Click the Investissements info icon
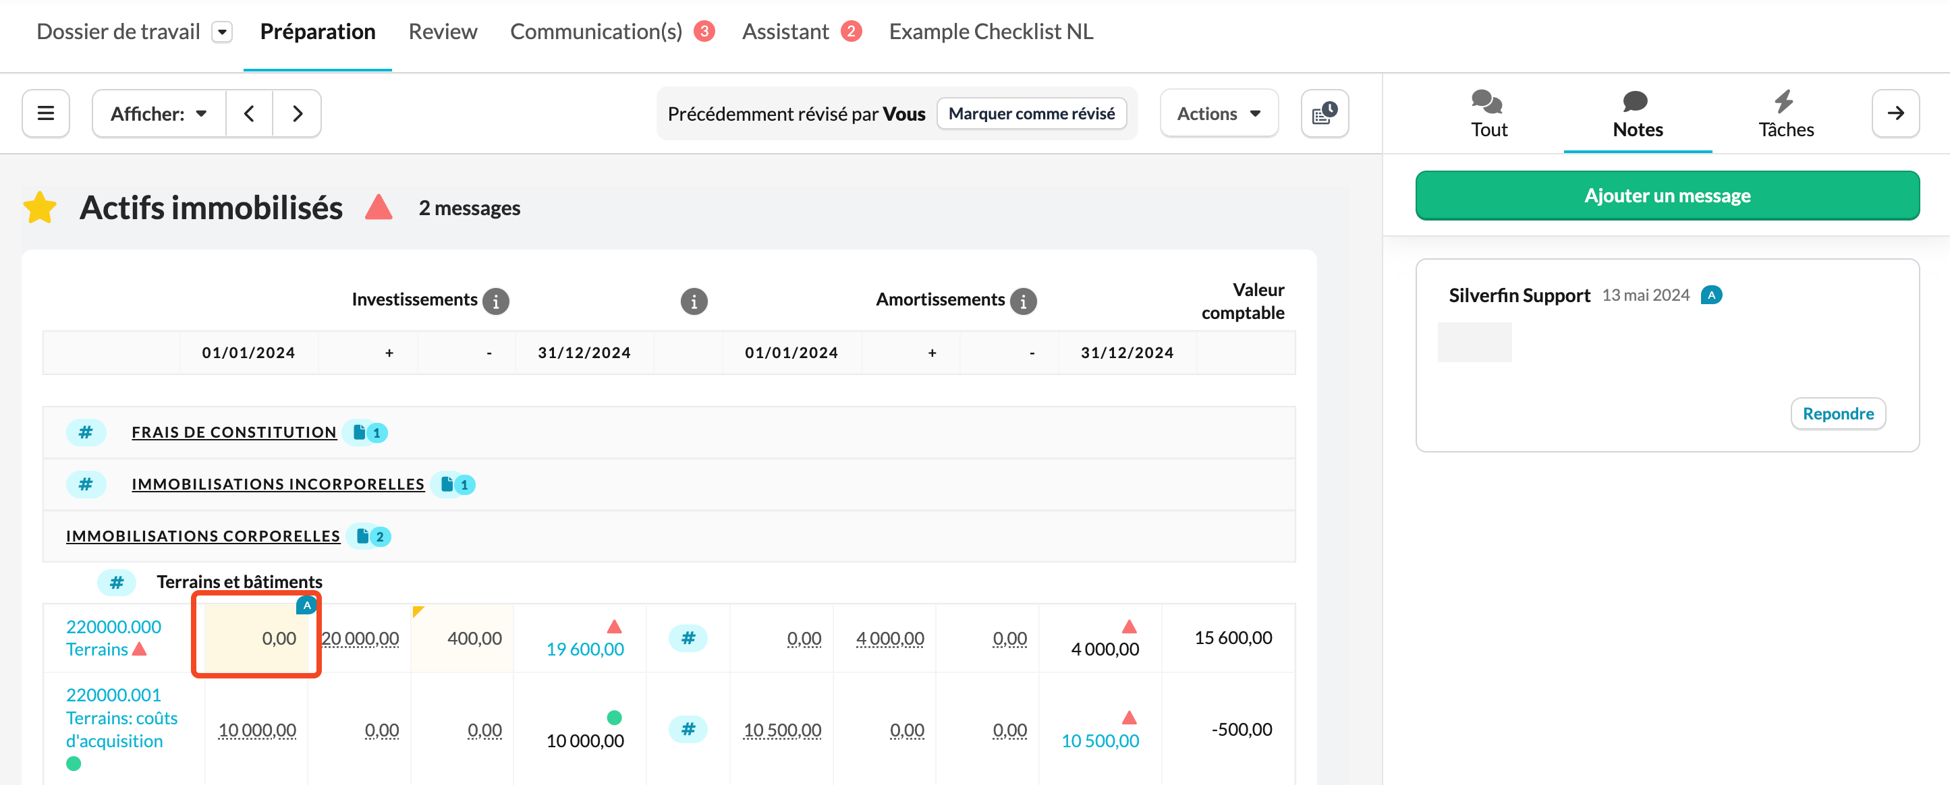1950x785 pixels. coord(496,301)
